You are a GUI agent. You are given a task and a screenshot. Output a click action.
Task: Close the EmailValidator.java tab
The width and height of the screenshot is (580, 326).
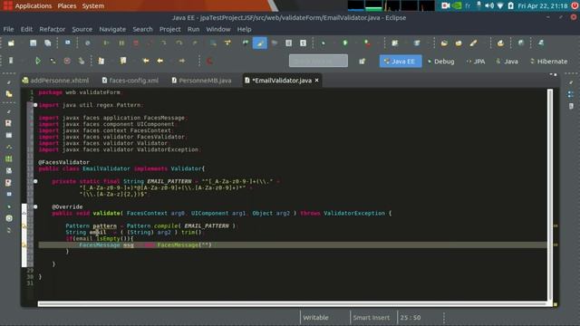click(317, 81)
